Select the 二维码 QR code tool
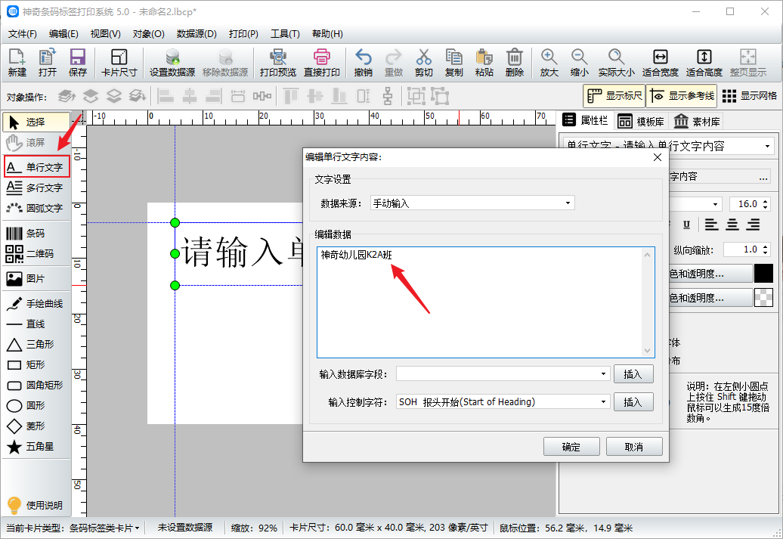783x539 pixels. click(37, 253)
